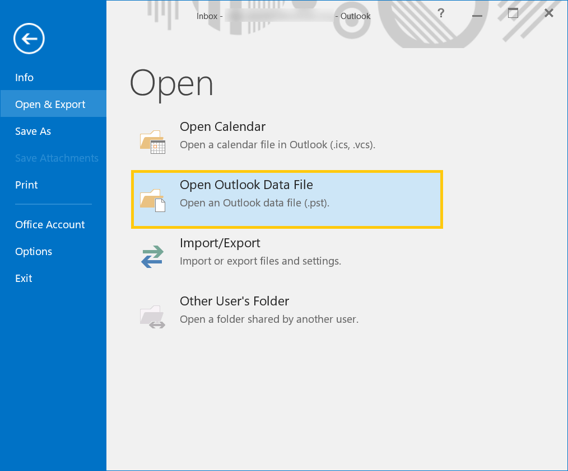Click the back arrow circle icon
The width and height of the screenshot is (568, 471).
click(x=29, y=39)
